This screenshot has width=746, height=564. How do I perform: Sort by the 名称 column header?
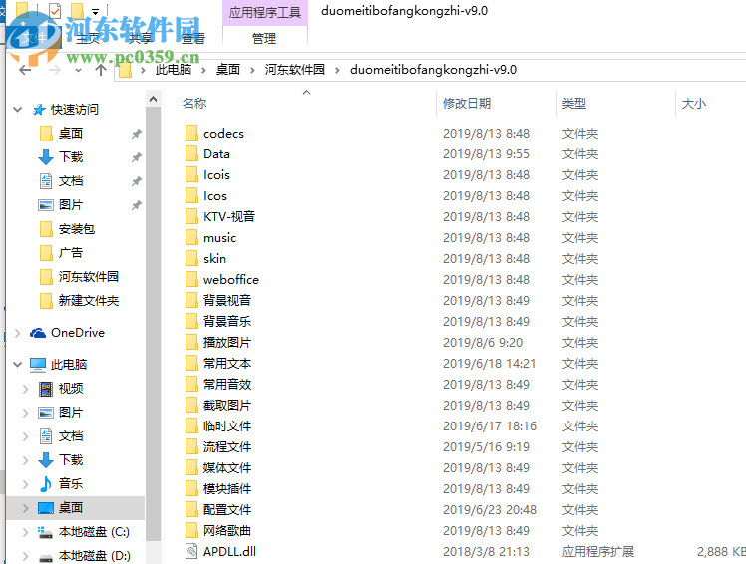(x=194, y=104)
